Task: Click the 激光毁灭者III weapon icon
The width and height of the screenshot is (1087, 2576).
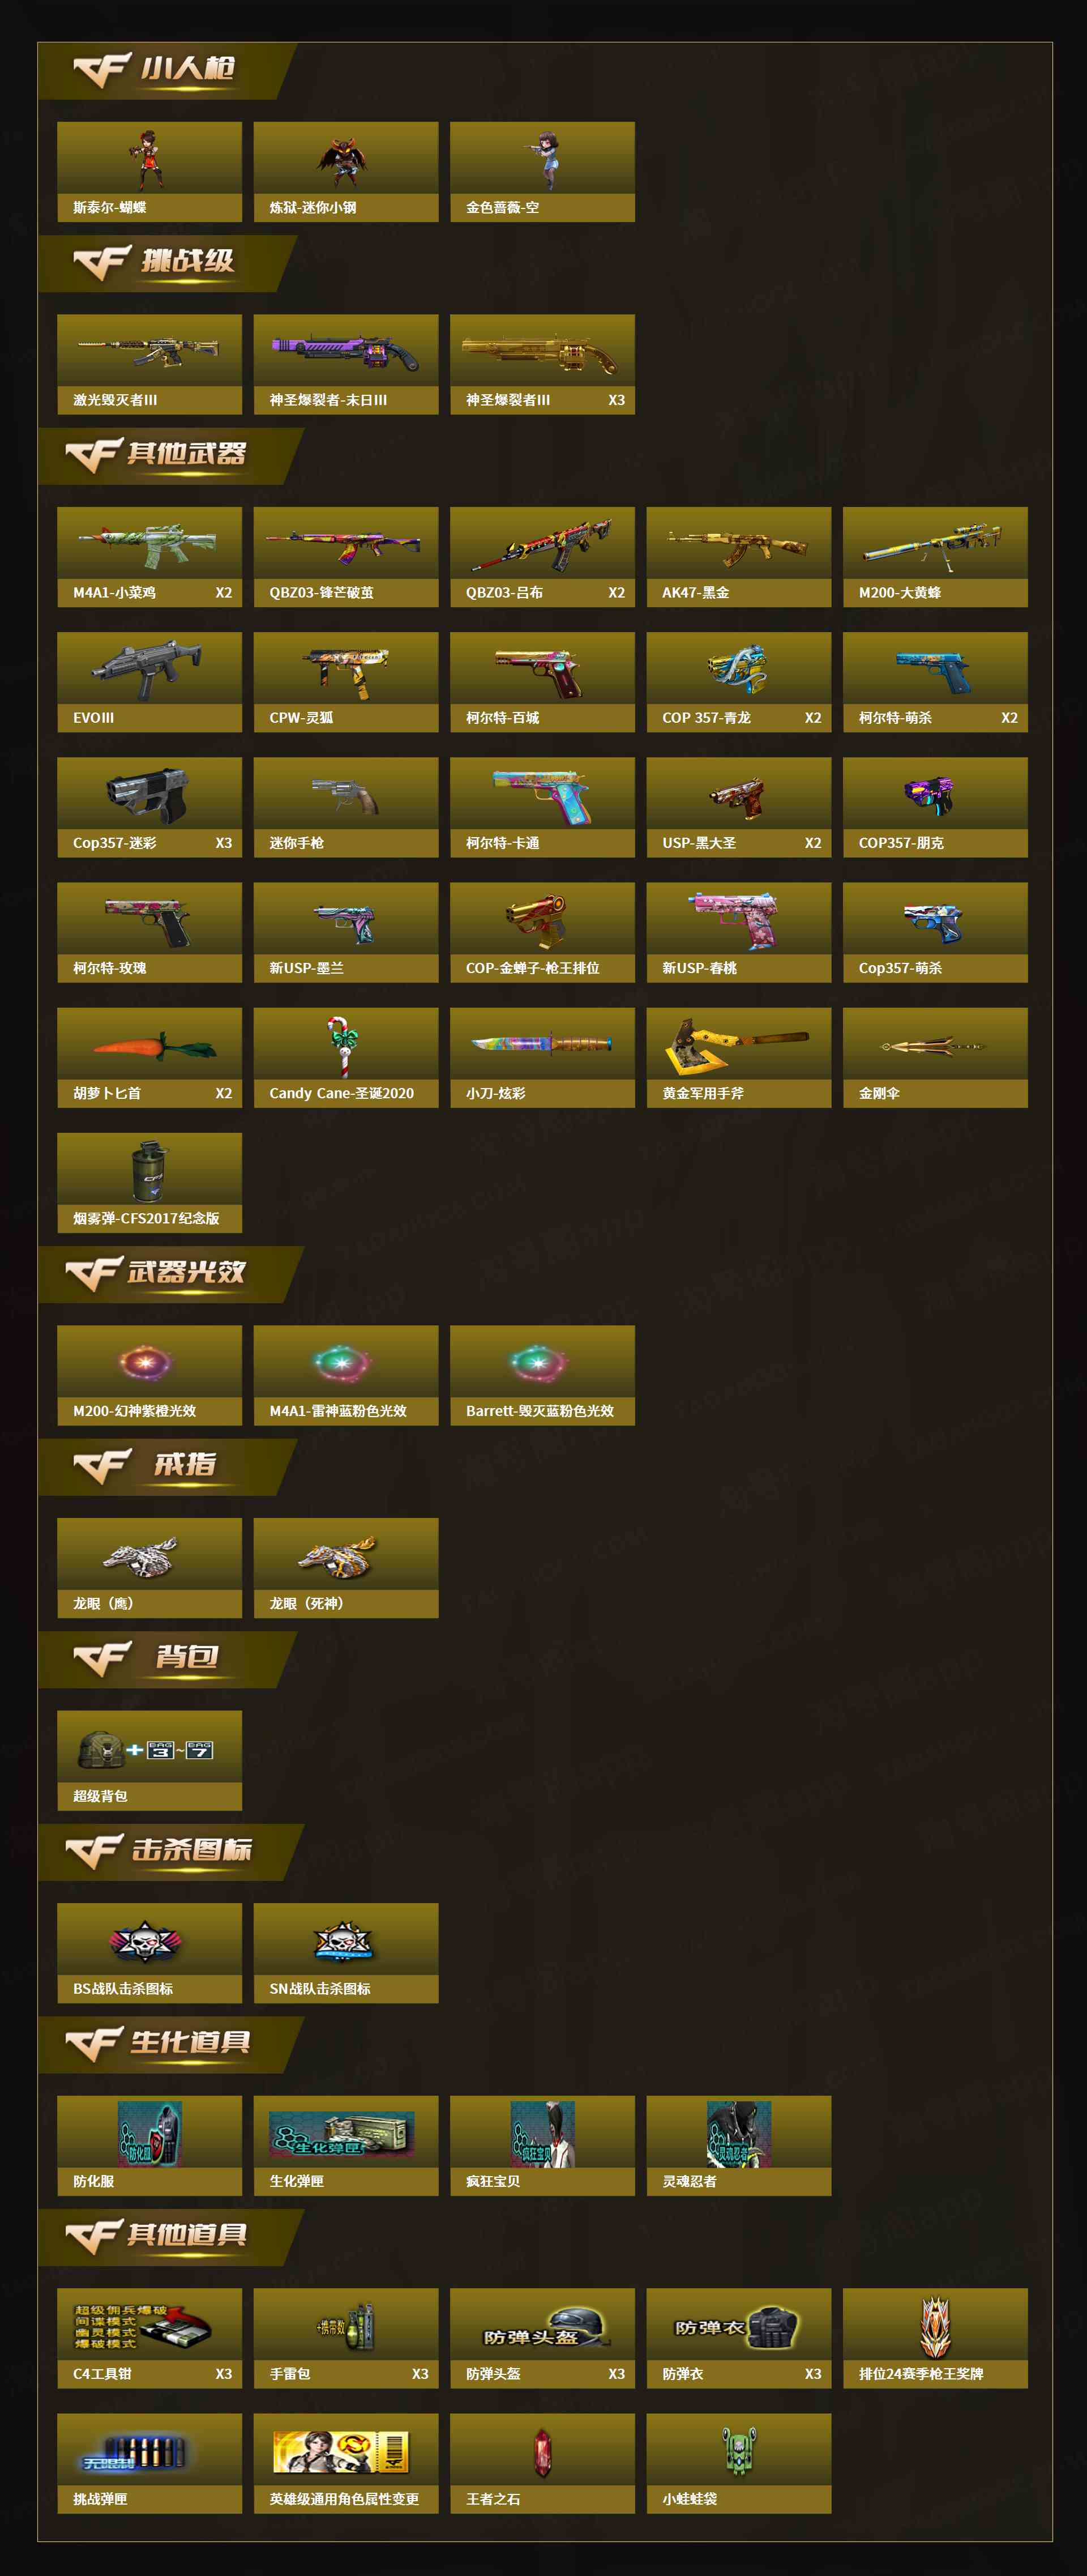Action: pos(149,364)
